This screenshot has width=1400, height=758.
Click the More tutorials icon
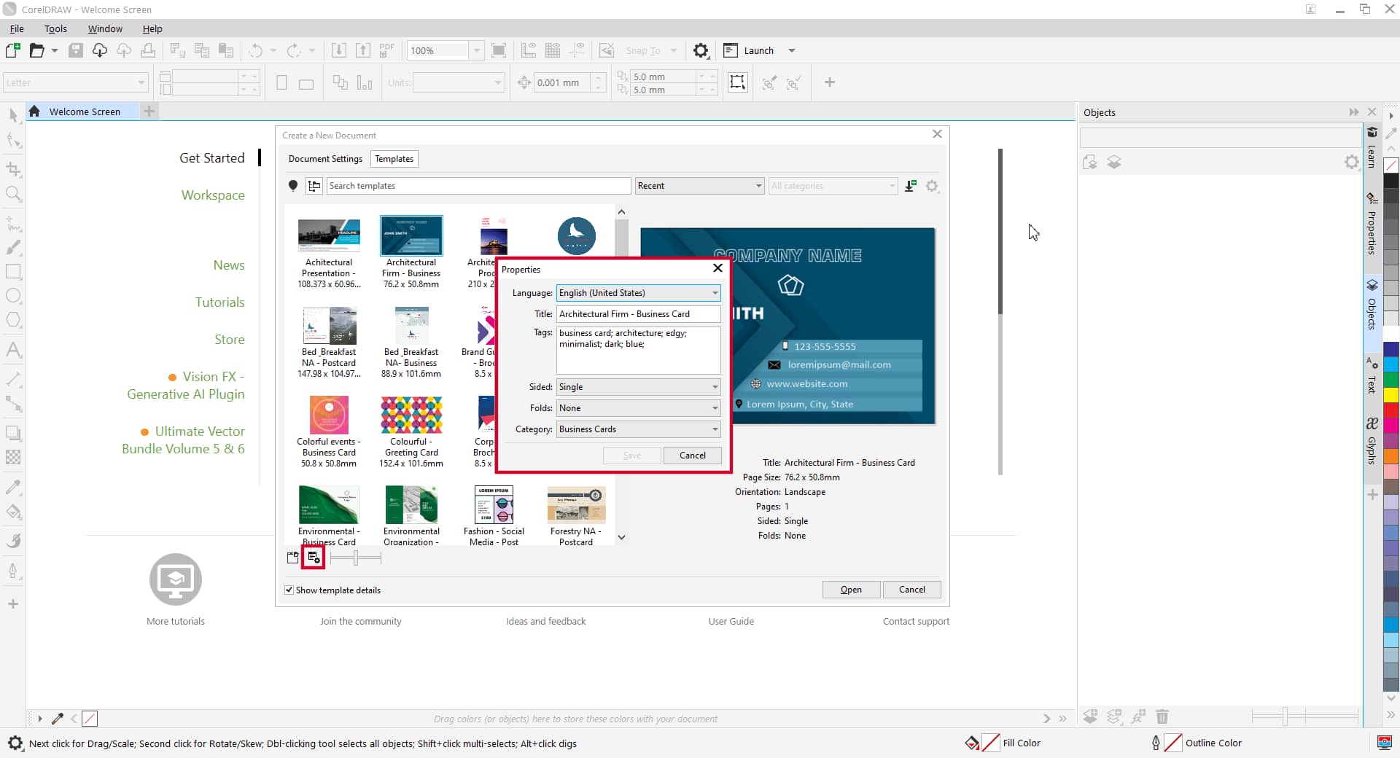pos(176,579)
